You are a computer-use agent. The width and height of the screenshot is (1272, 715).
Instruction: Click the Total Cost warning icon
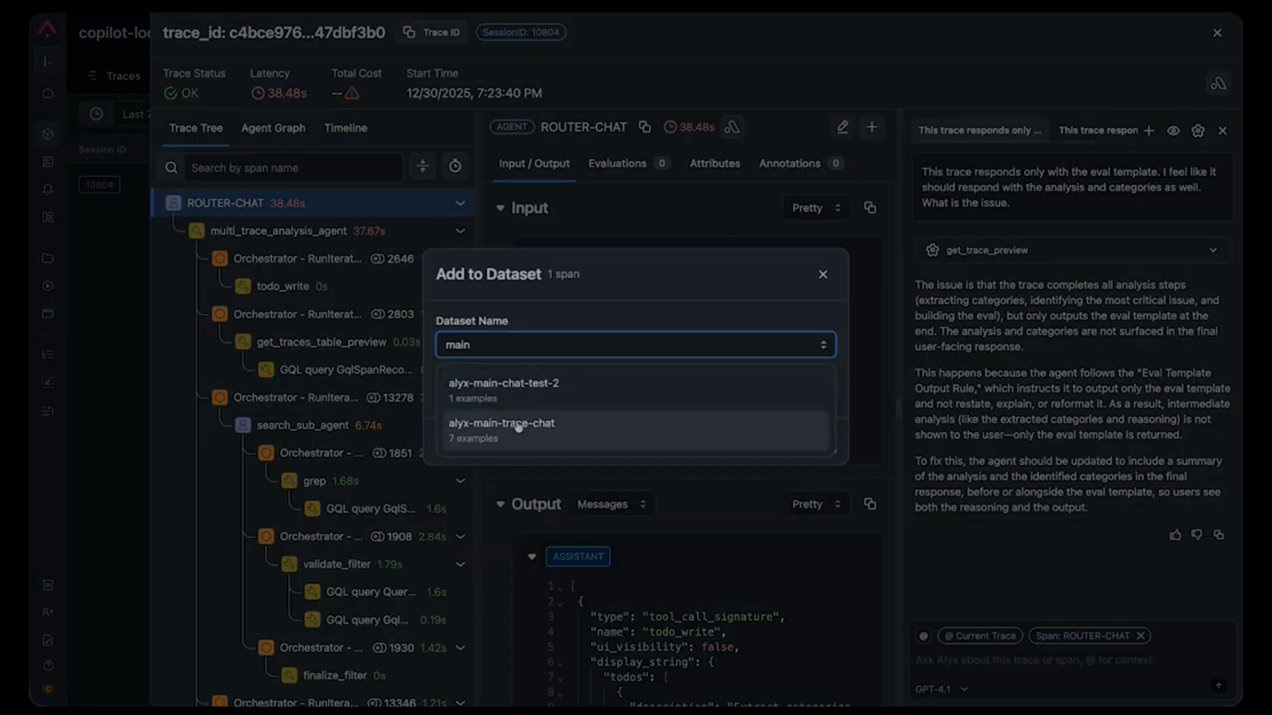(352, 93)
